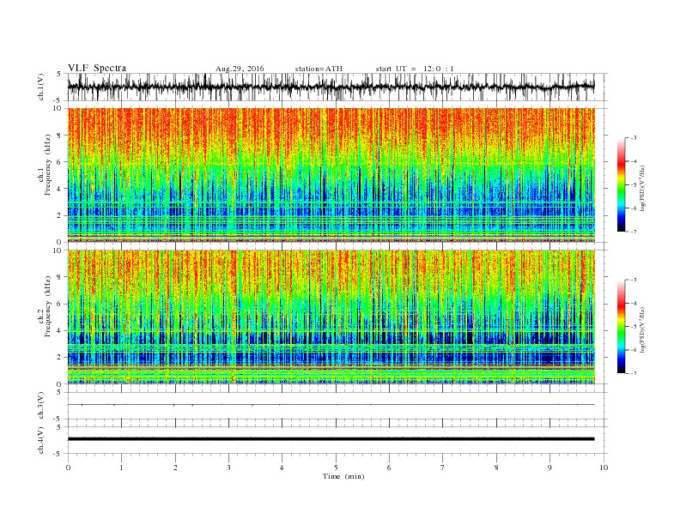The height and width of the screenshot is (525, 680).
Task: Click the ch.1 voltage waveform trace panel
Action: tap(331, 87)
